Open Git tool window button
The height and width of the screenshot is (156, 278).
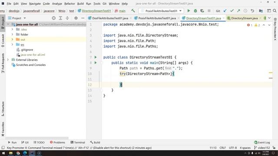pyautogui.click(x=25, y=143)
